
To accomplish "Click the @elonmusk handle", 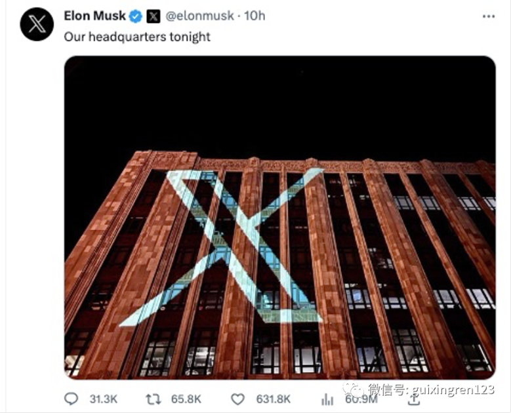I will tap(204, 16).
